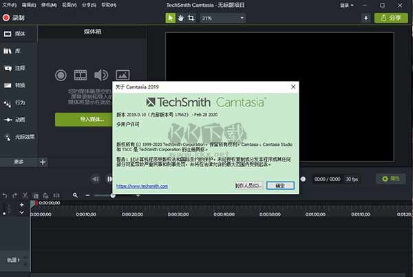Activate the Crop tool on canvas toolbar
The width and height of the screenshot is (413, 277).
[191, 18]
